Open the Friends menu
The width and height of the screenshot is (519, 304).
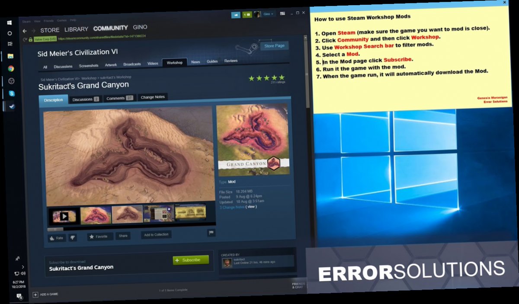click(x=48, y=21)
